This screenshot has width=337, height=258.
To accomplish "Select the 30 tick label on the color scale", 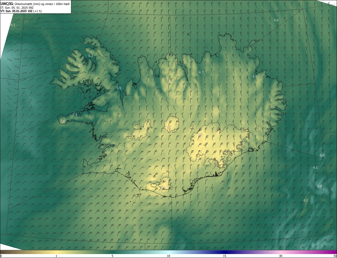I will coord(281,256).
